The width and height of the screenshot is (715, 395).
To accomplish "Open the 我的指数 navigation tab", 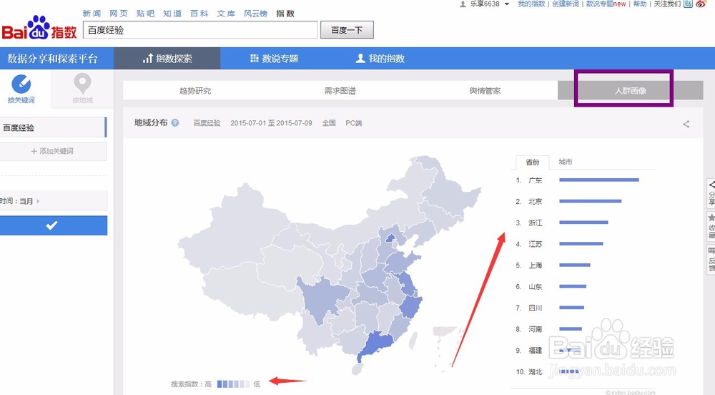I will point(380,59).
